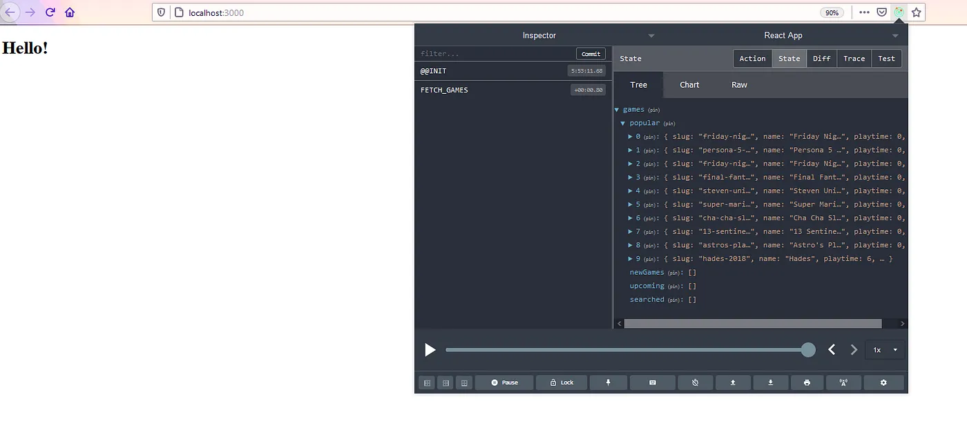This screenshot has width=967, height=446.
Task: Collapse the games tree node
Action: coord(617,110)
